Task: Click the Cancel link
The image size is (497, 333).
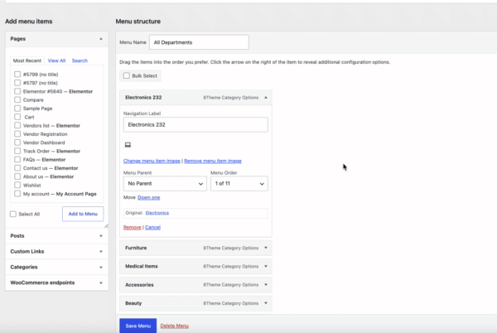Action: (x=152, y=228)
